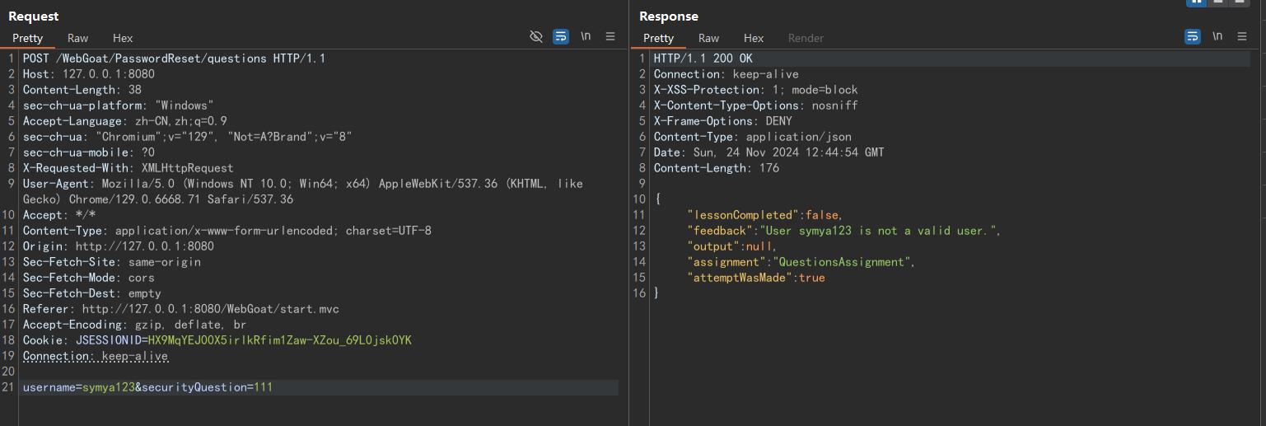Toggle word wrap icon in Response panel

click(x=1193, y=37)
